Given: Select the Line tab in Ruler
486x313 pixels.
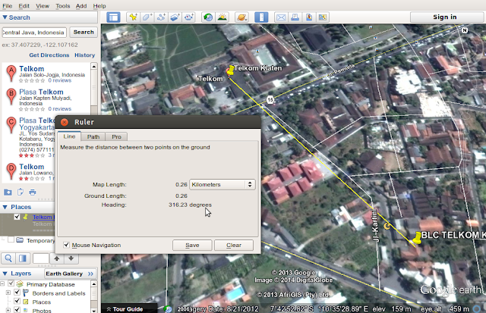Looking at the screenshot, I should point(69,136).
